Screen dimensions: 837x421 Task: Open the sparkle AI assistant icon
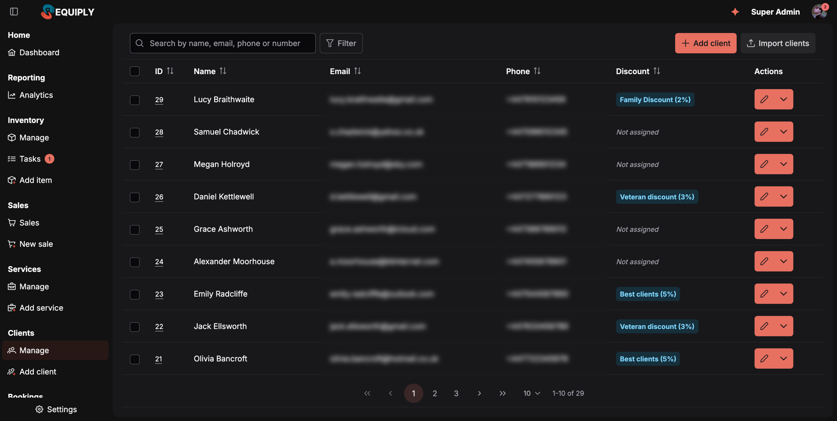tap(735, 12)
